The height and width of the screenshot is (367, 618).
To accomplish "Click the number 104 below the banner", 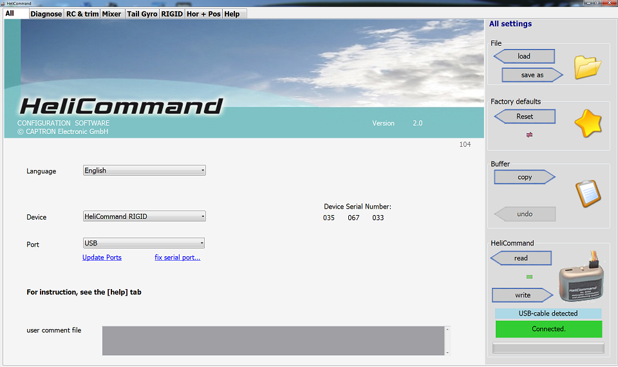I will click(x=465, y=144).
